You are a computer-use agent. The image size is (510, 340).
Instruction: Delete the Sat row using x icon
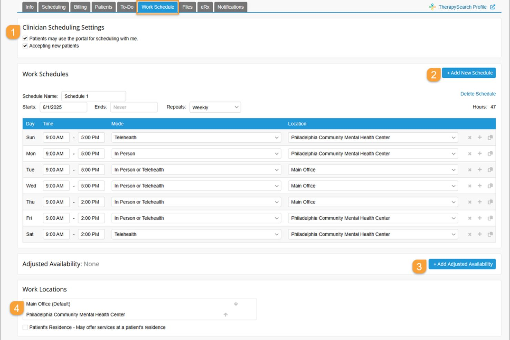[x=469, y=234]
